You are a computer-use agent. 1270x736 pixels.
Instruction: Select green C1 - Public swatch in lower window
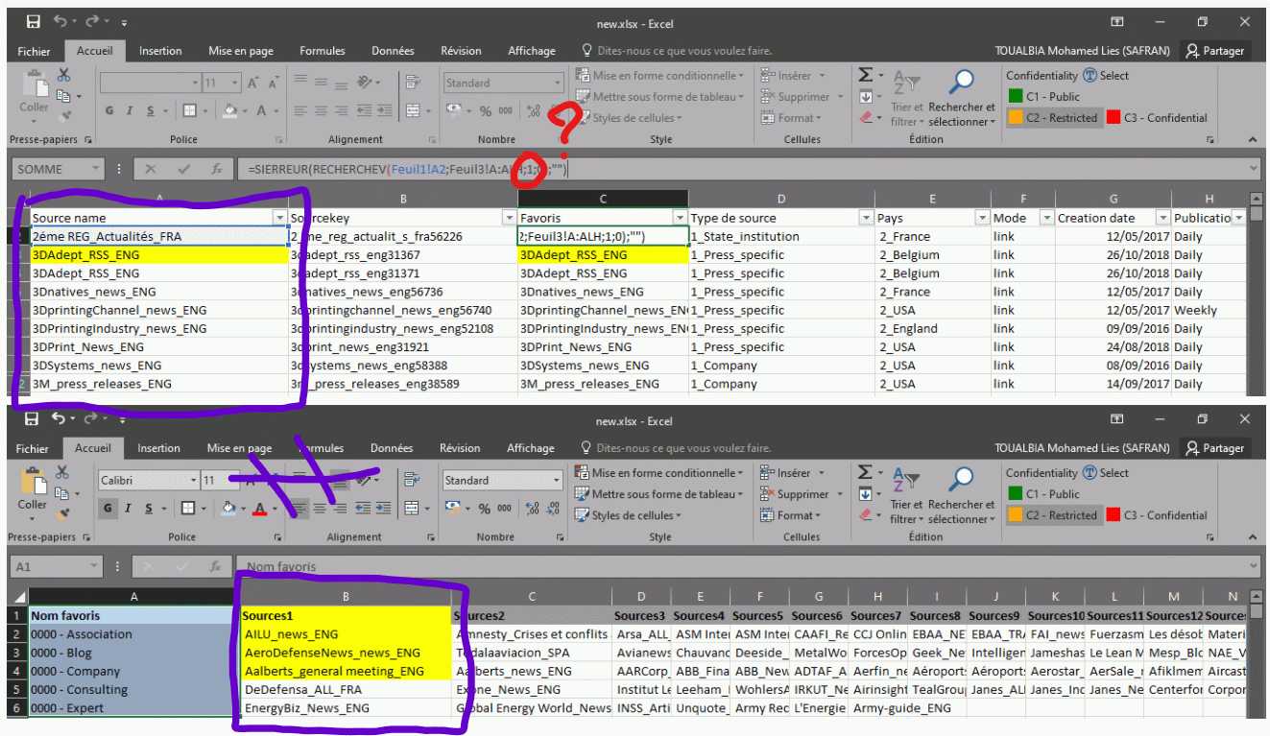(x=1016, y=494)
